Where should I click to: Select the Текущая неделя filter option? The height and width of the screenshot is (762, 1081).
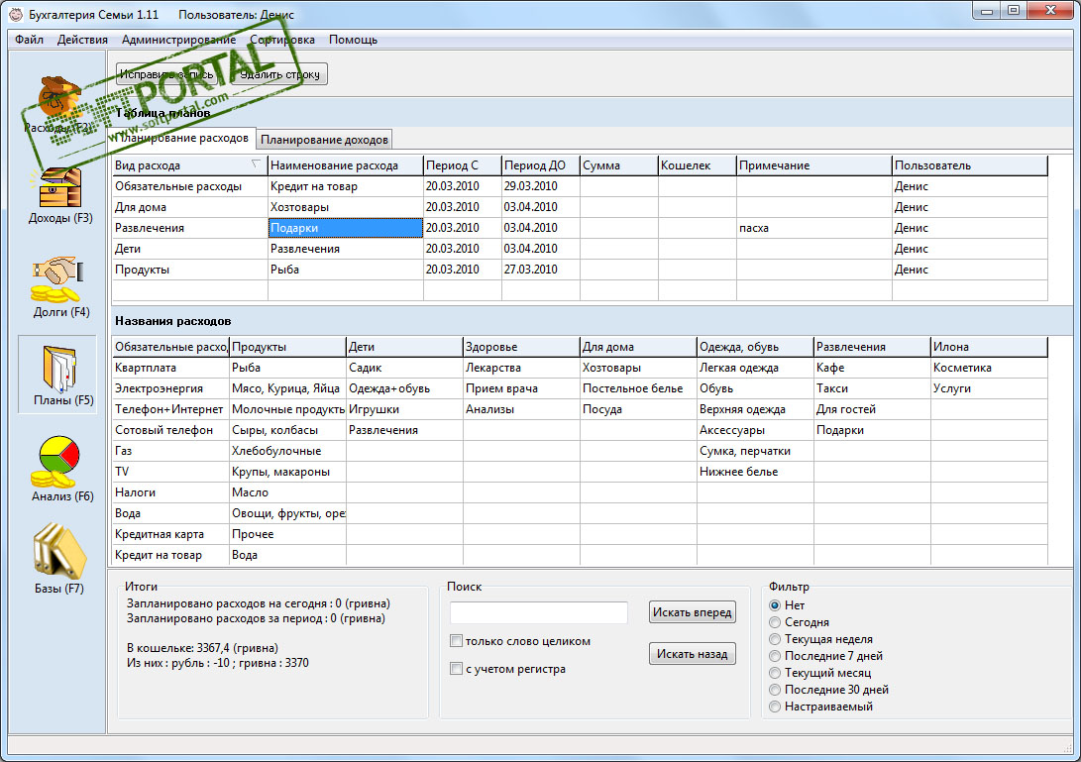tap(775, 639)
